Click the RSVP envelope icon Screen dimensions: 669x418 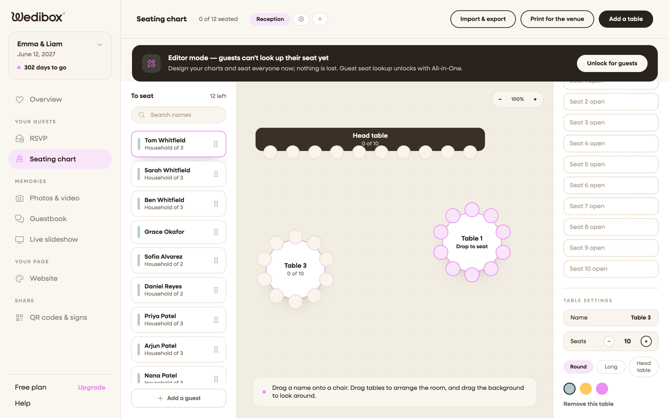20,138
